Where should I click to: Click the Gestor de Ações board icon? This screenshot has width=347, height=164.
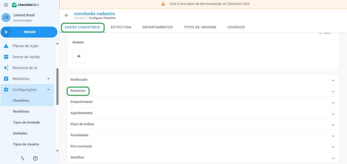coord(6,57)
